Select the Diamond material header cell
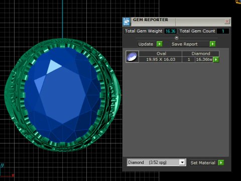This screenshot has width=241, height=181. pos(201,54)
